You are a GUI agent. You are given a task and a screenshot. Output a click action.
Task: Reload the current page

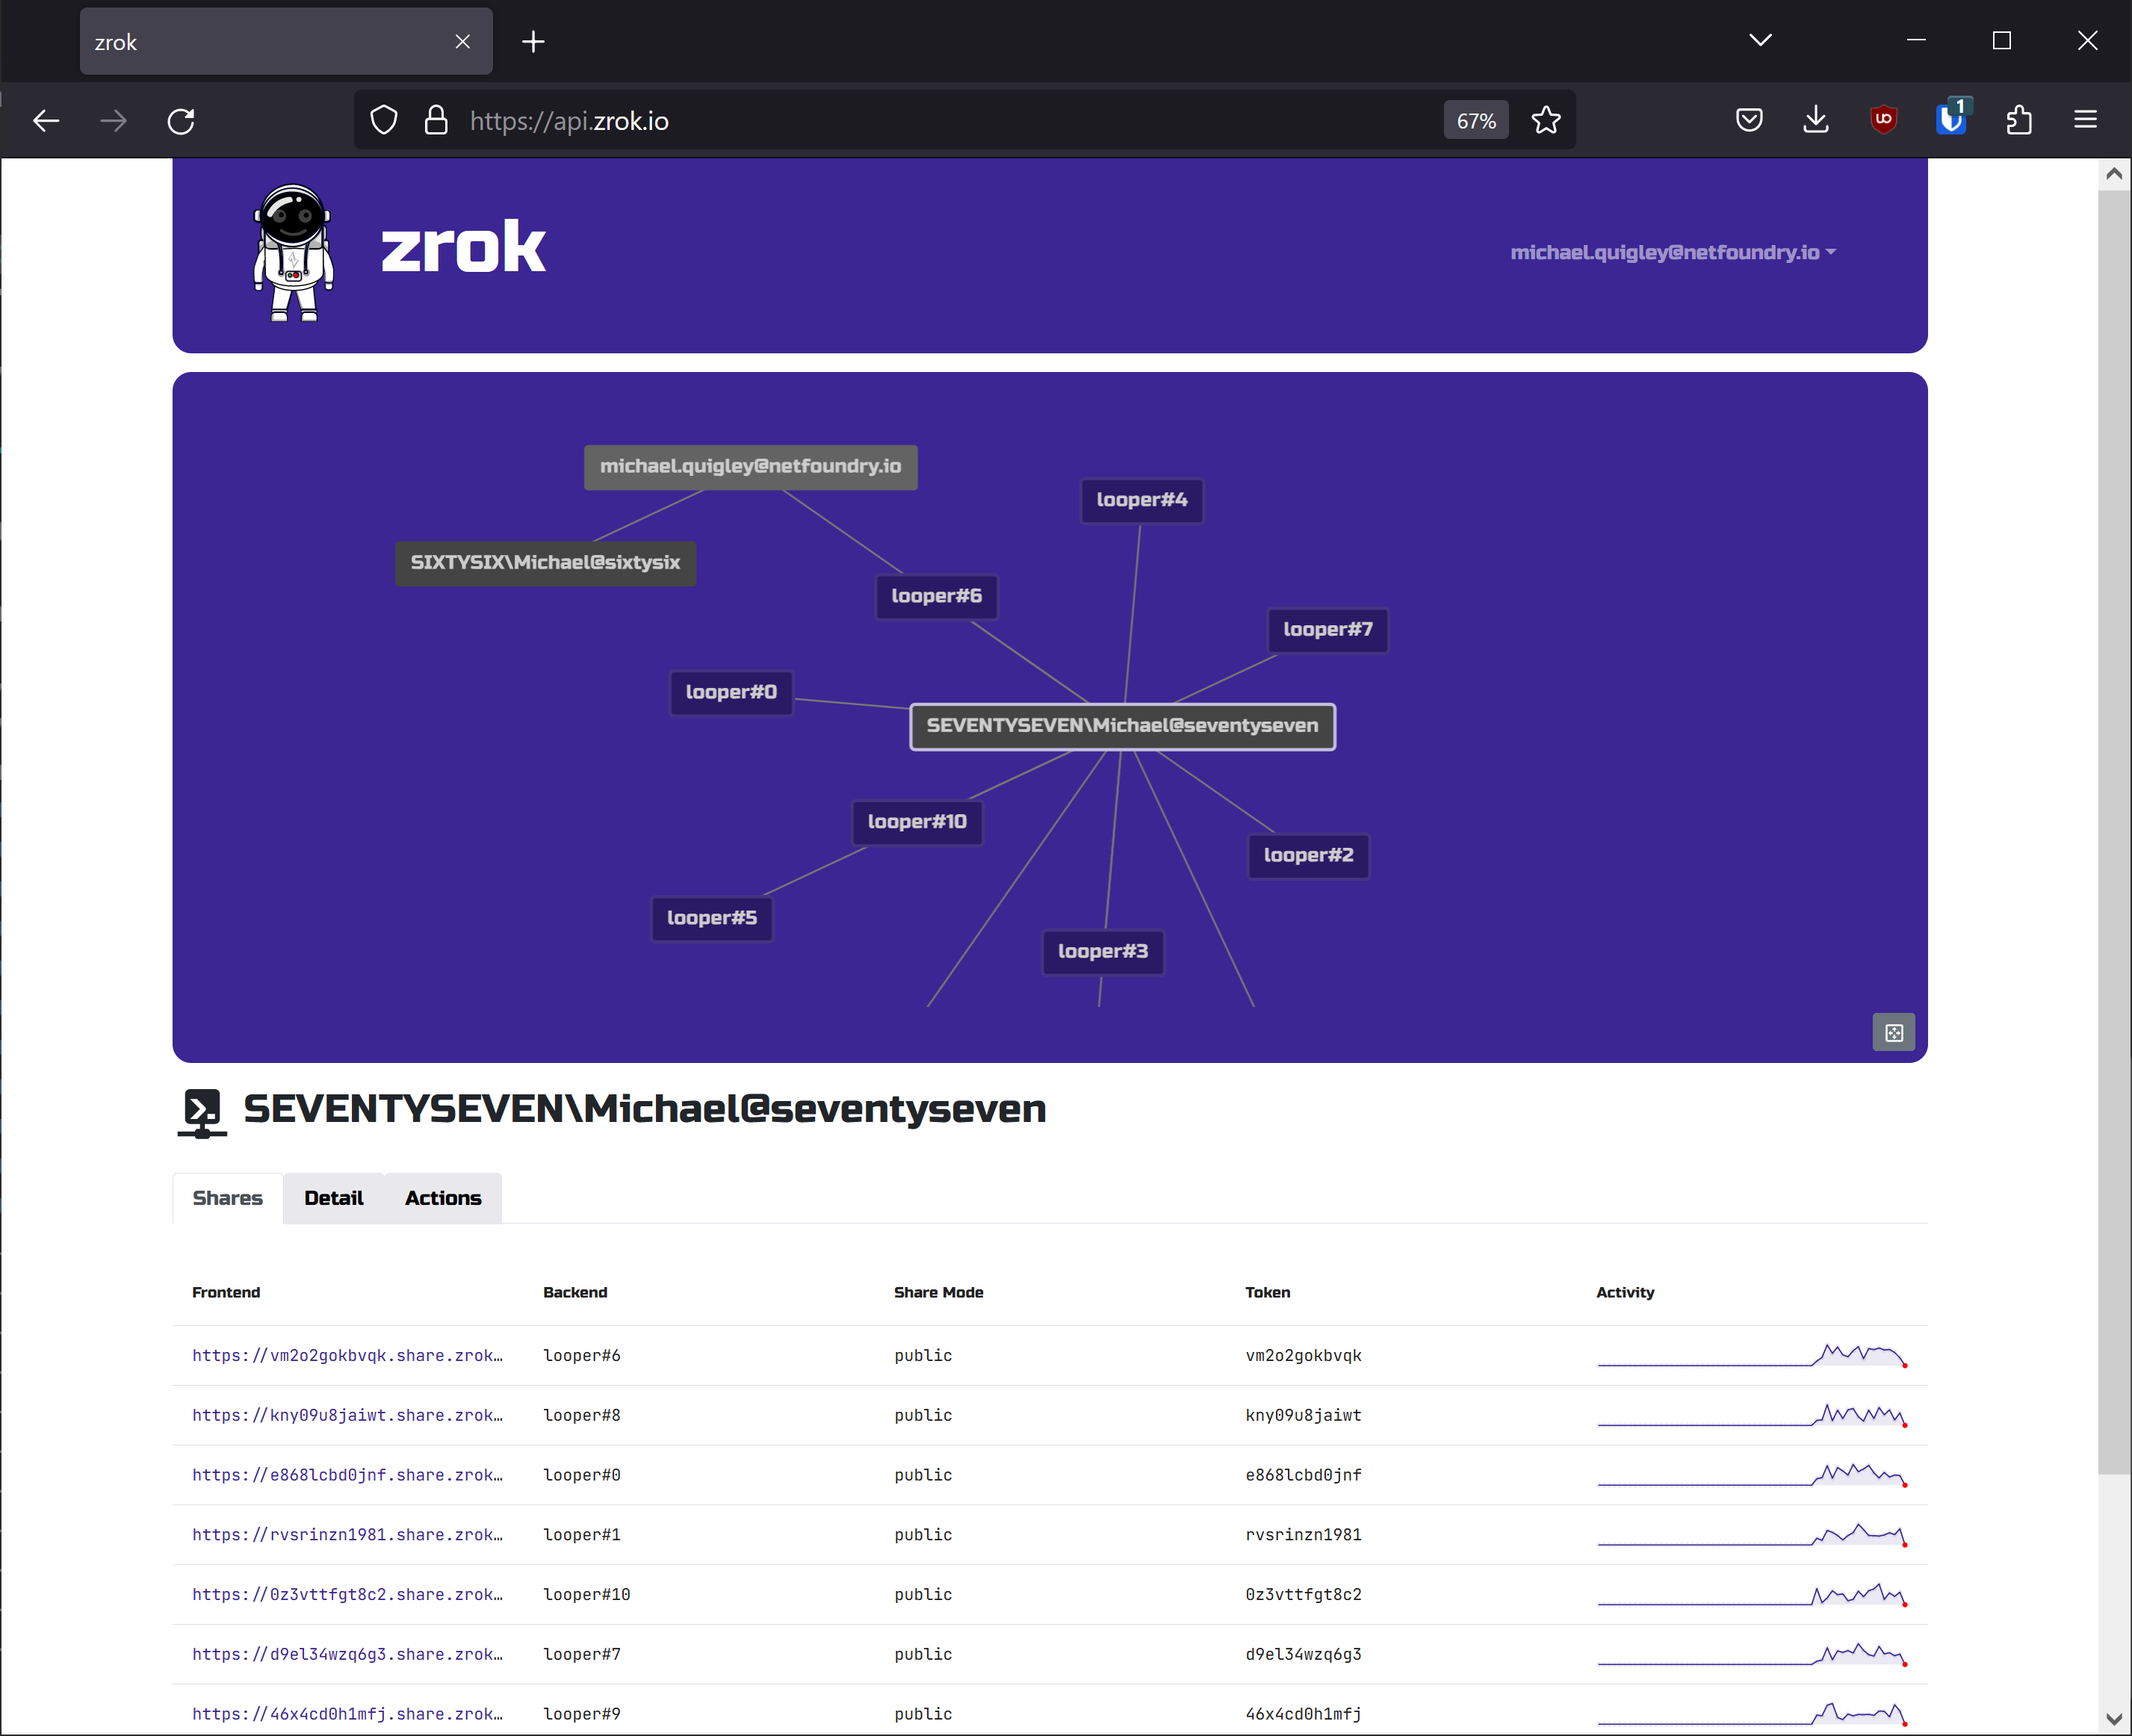181,121
